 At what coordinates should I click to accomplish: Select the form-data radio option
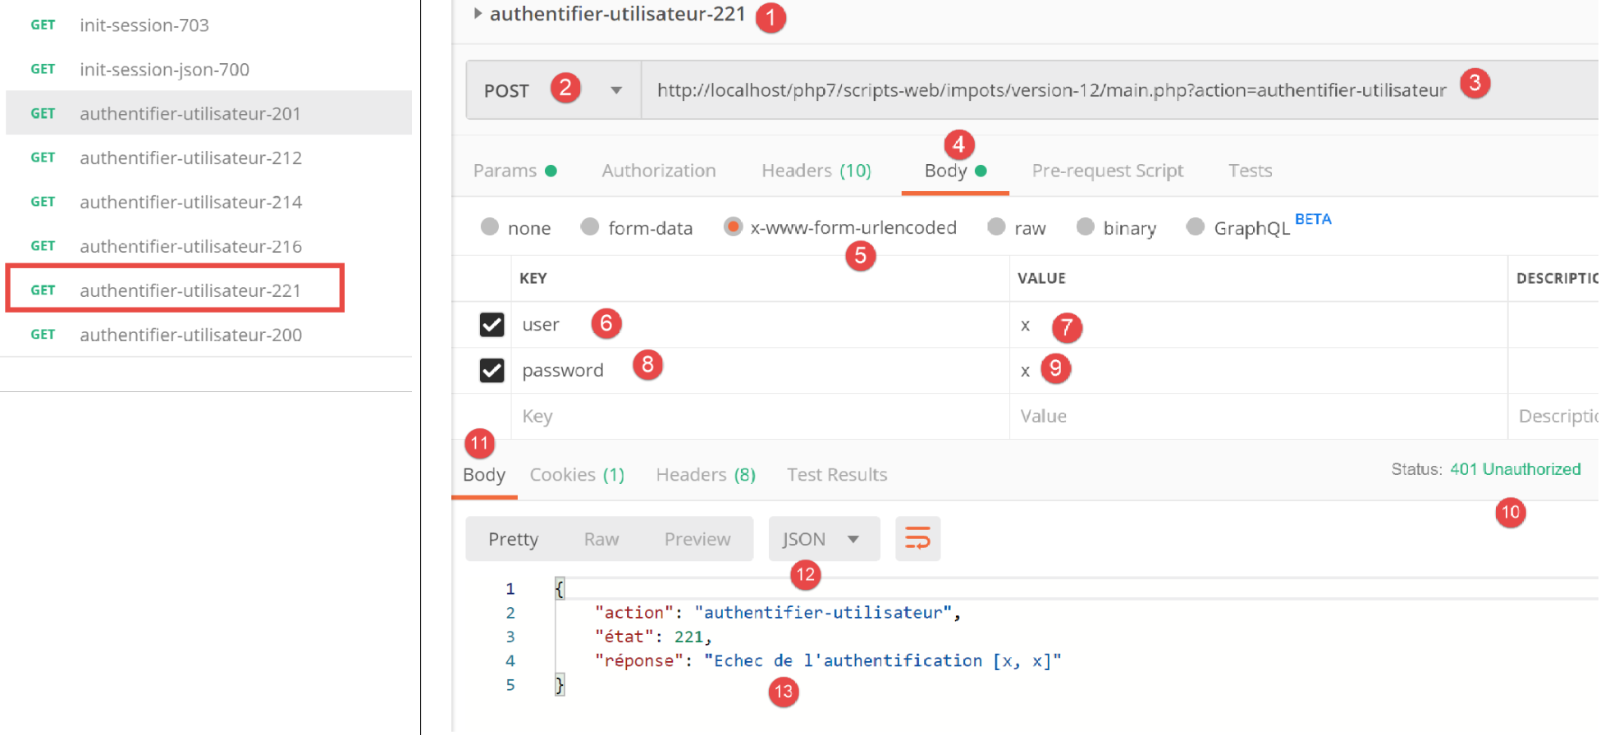(x=590, y=227)
